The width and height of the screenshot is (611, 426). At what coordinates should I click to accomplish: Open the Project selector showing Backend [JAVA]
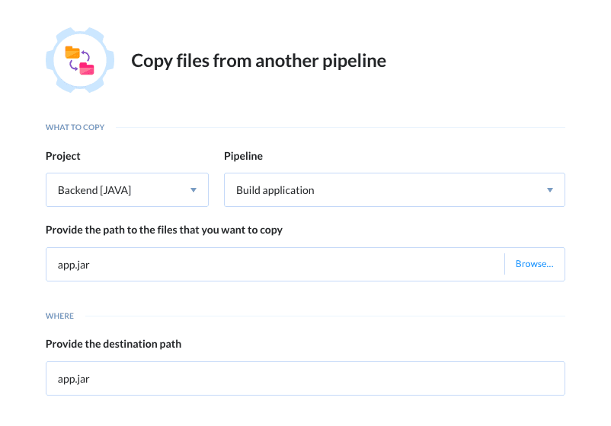point(114,190)
